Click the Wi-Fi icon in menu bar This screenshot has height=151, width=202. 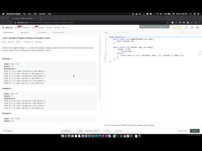(157, 14)
